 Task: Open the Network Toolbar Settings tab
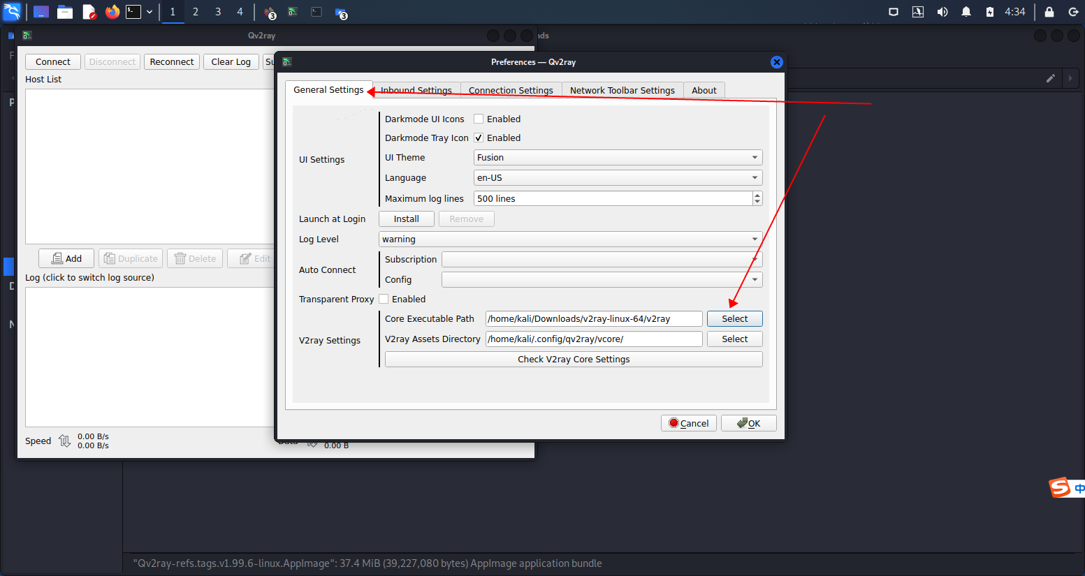622,90
